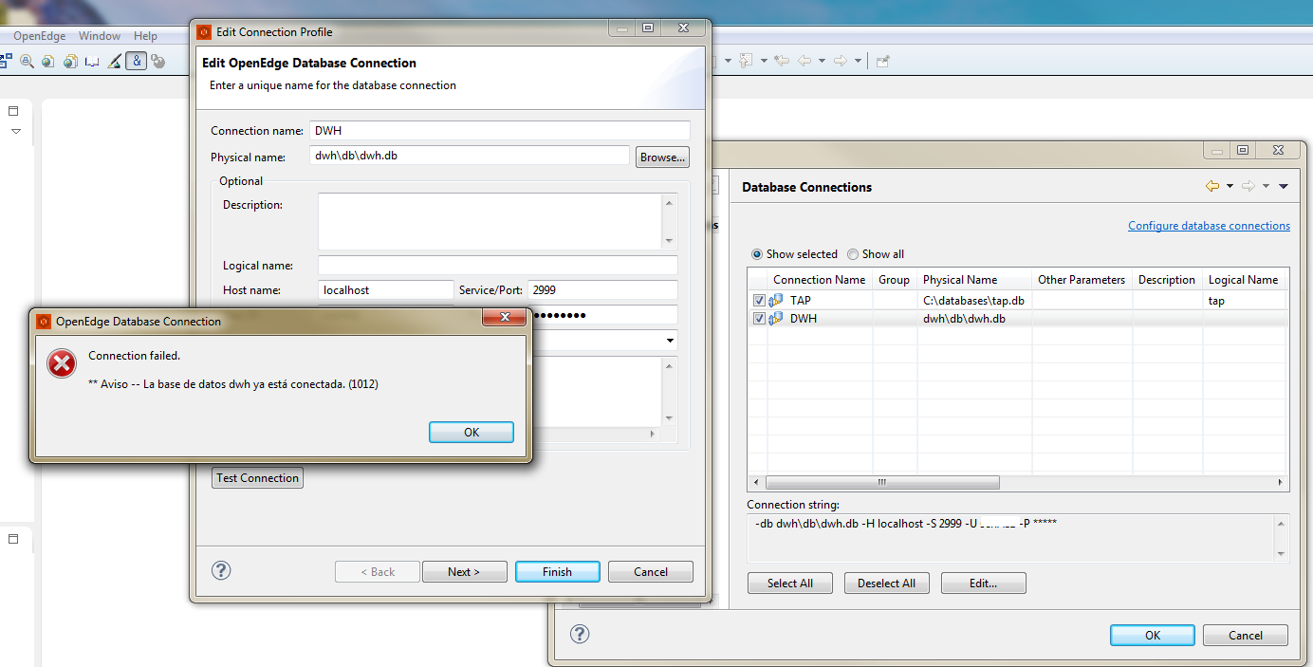Image resolution: width=1313 pixels, height=667 pixels.
Task: Open main toolbar Forward history dropdown
Action: [x=858, y=61]
